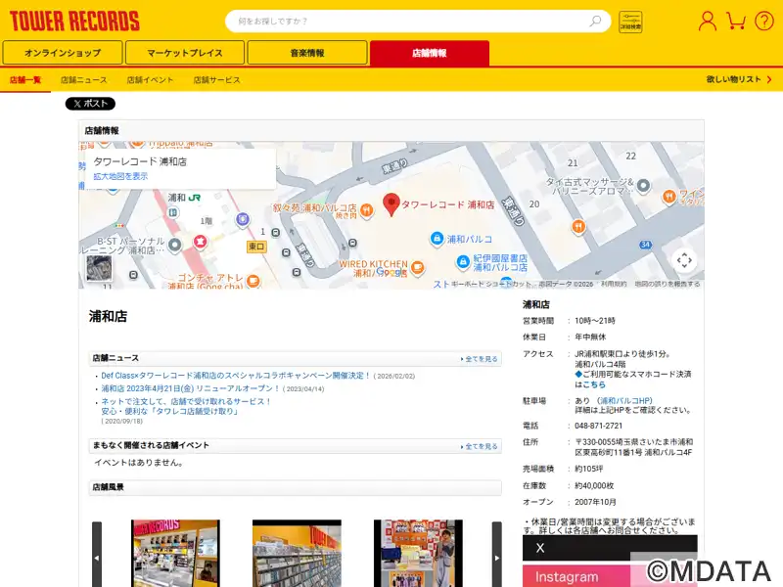The width and height of the screenshot is (783, 587).
Task: Open the 音楽情報 tab
Action: click(307, 53)
